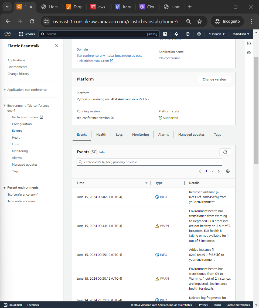Click the page vertical scrollbar thumb

256,111
